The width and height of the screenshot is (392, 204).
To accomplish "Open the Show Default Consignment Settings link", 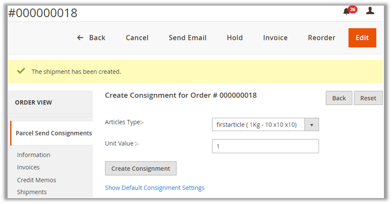I will (x=155, y=188).
